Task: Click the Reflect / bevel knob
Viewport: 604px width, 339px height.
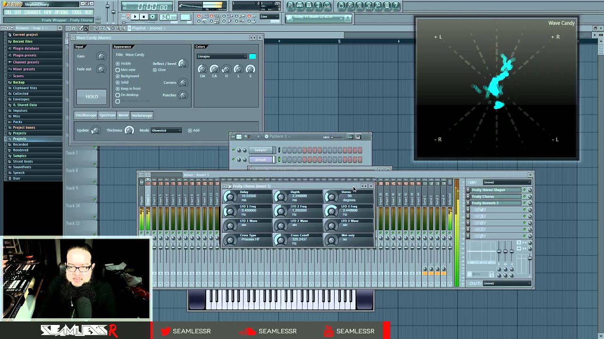Action: click(182, 64)
